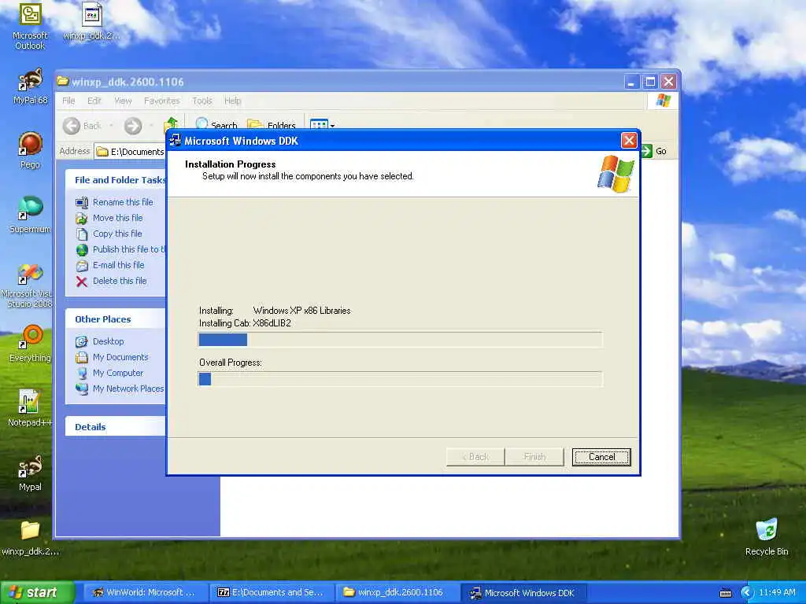Click the 11:49 AM clock
806x604 pixels.
777,592
